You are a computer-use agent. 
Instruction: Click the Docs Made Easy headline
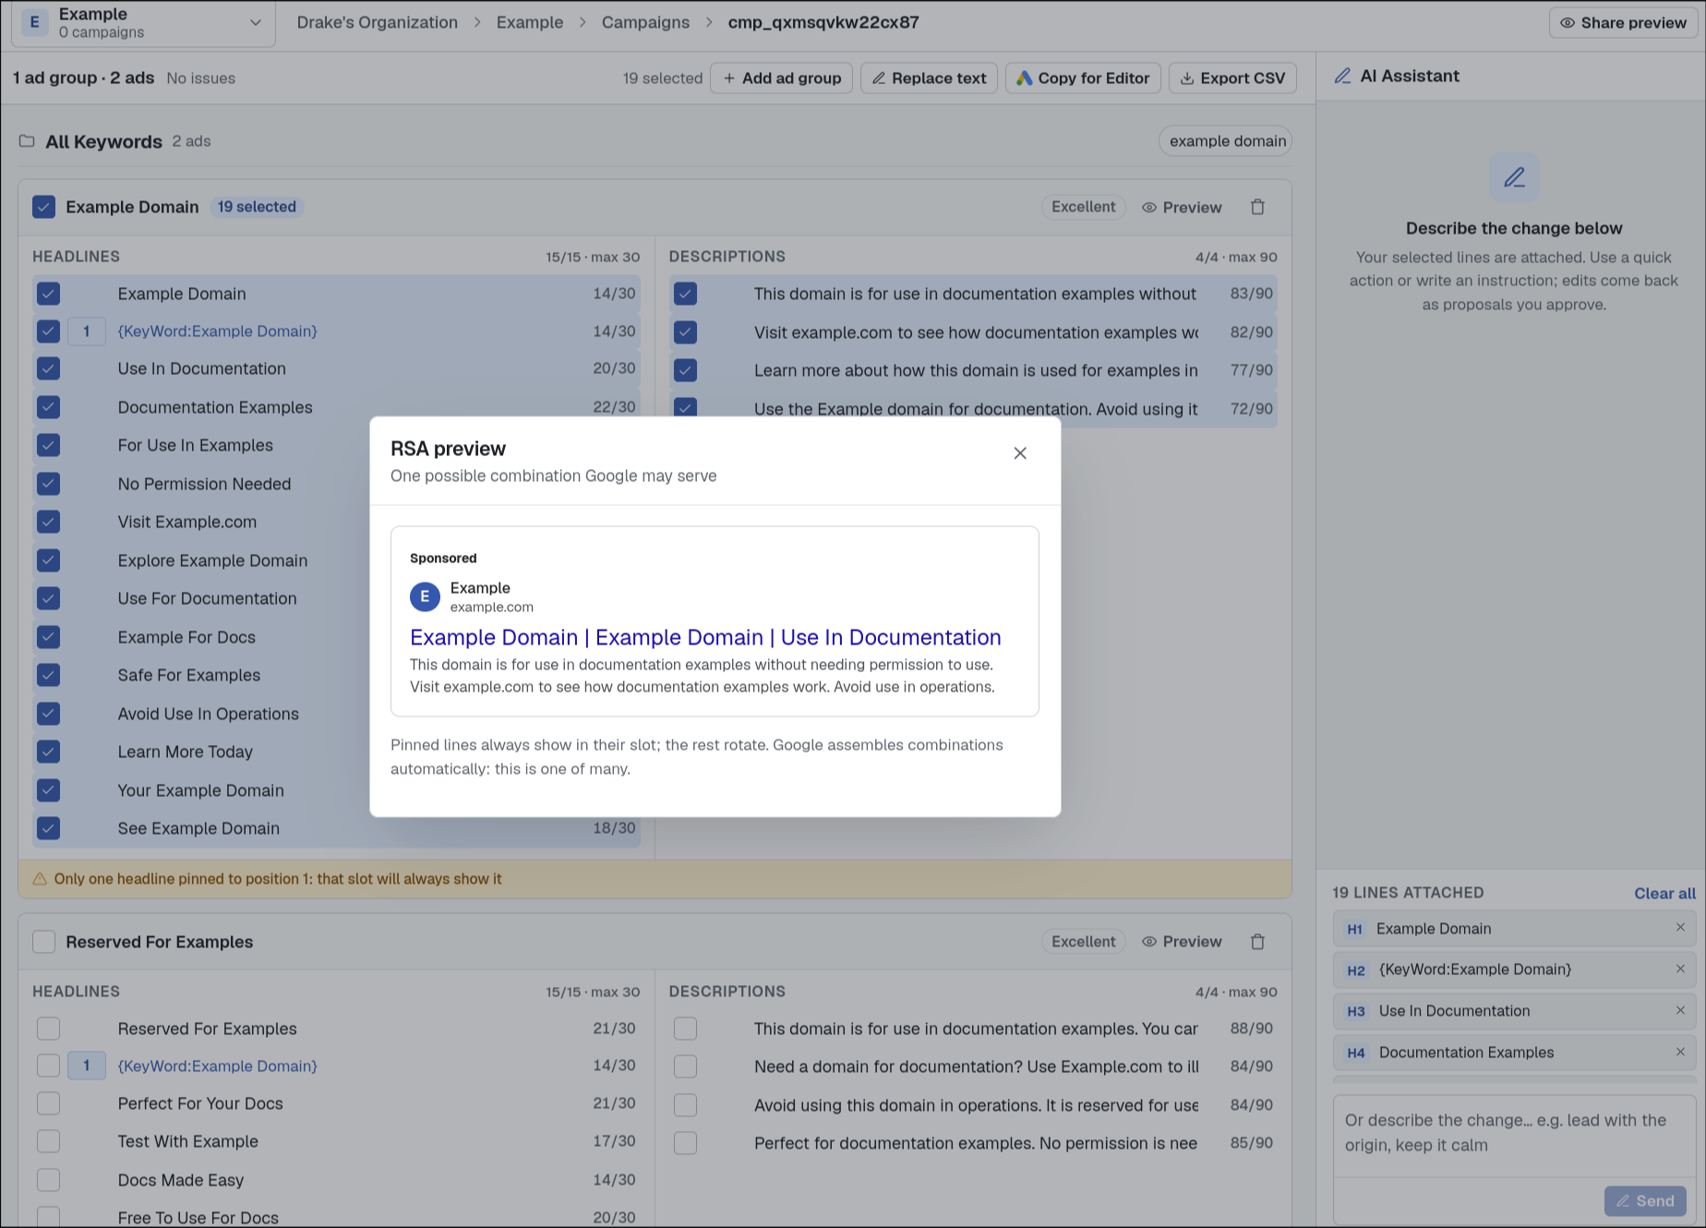tap(180, 1181)
